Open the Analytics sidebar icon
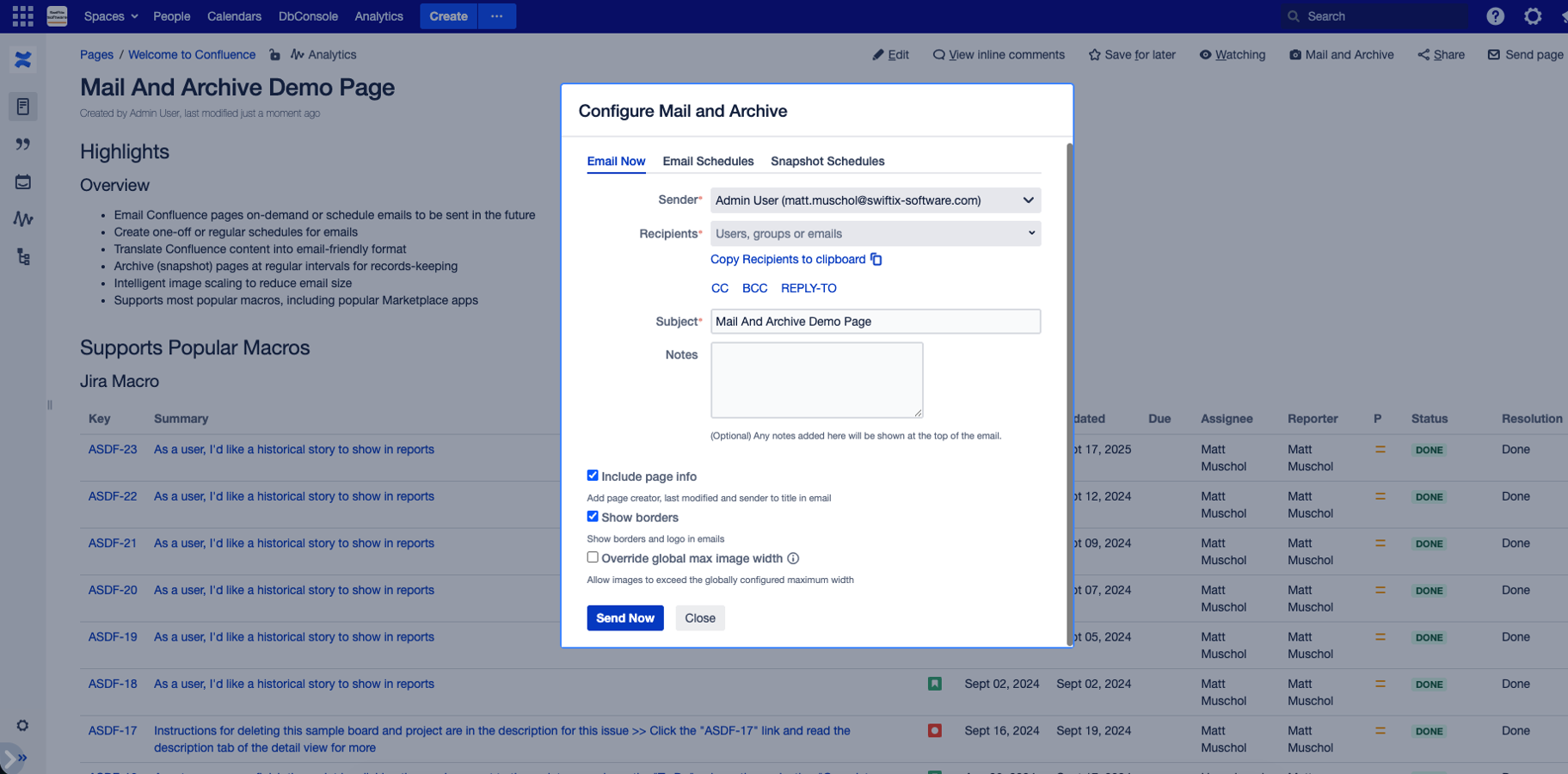 click(x=23, y=218)
